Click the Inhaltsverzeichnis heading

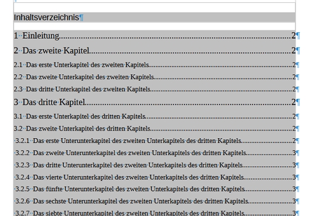pyautogui.click(x=46, y=18)
